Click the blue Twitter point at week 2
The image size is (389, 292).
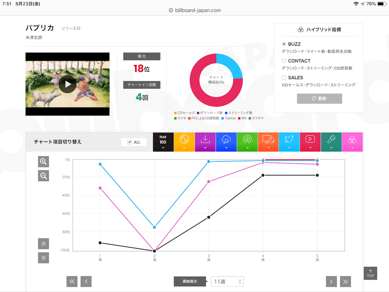pos(154,227)
